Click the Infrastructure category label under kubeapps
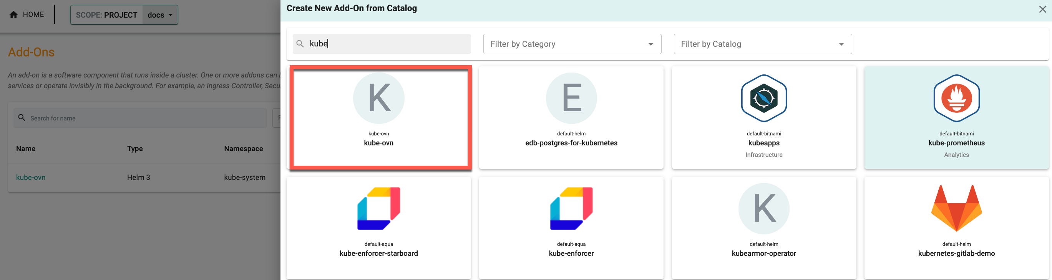Viewport: 1052px width, 280px height. [x=764, y=155]
